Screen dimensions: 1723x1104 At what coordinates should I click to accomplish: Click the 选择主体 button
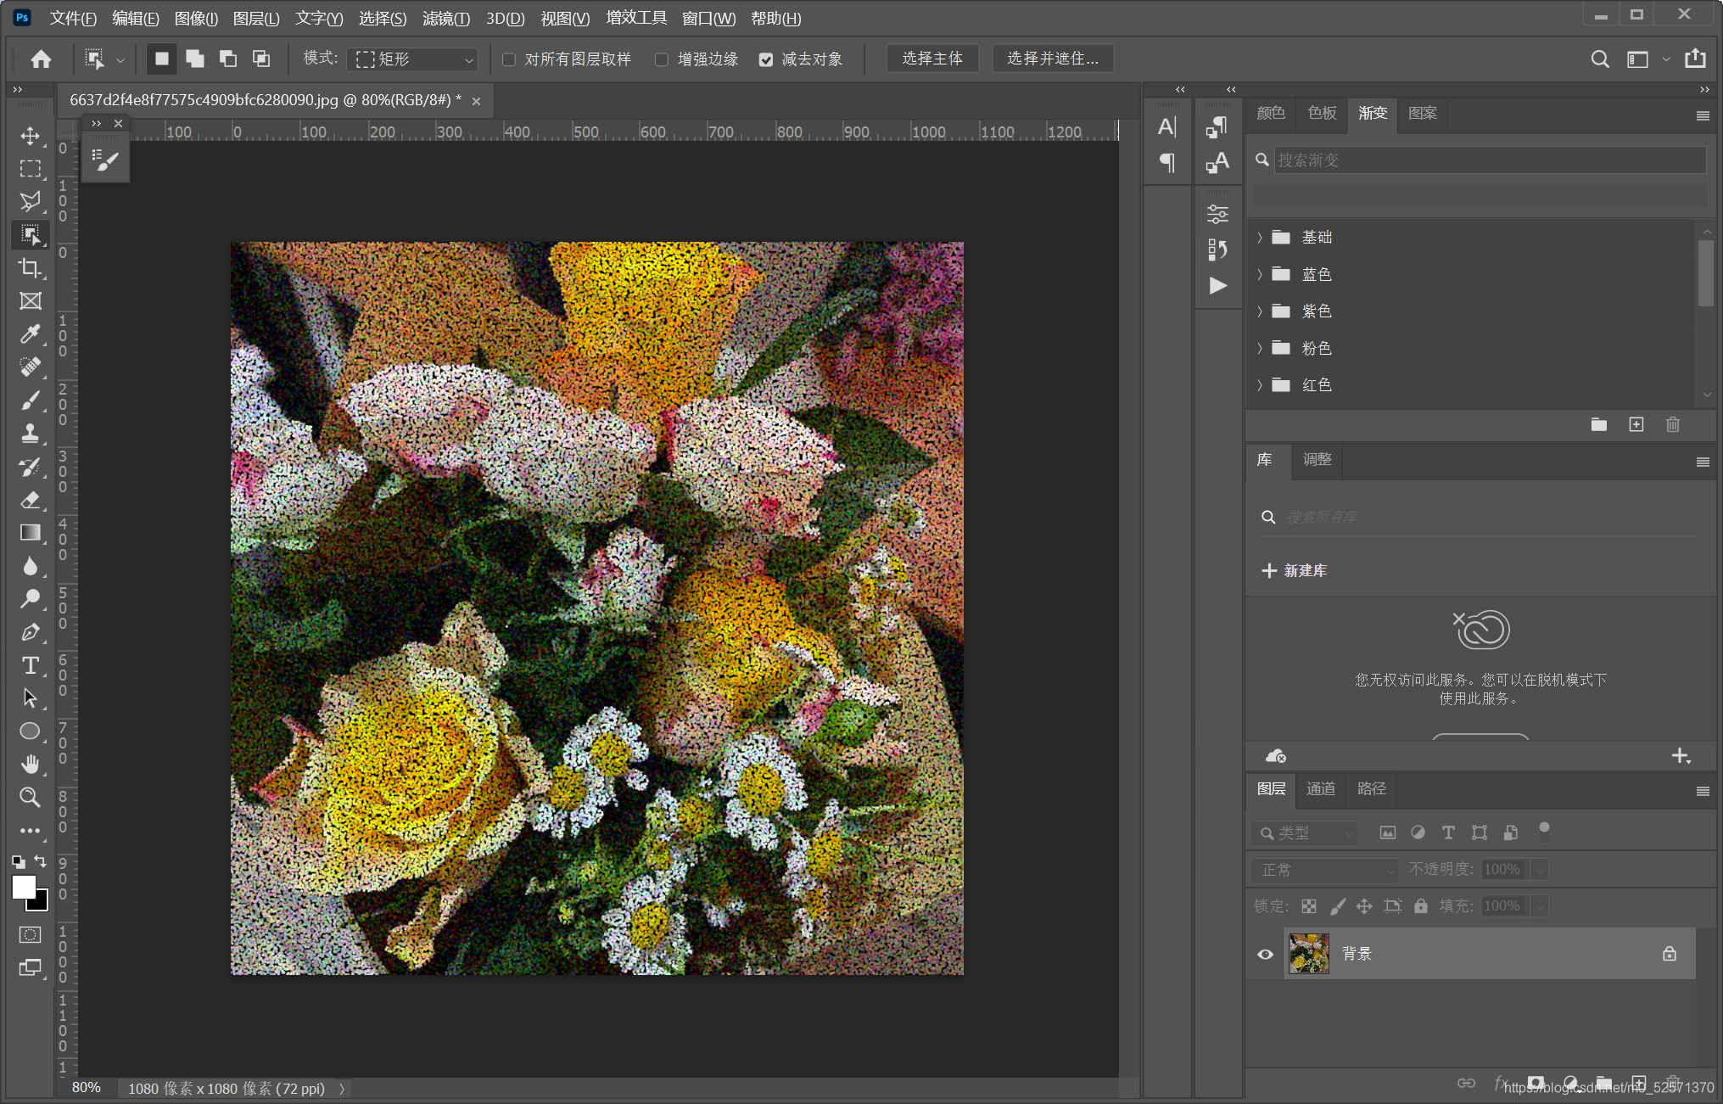pos(931,59)
